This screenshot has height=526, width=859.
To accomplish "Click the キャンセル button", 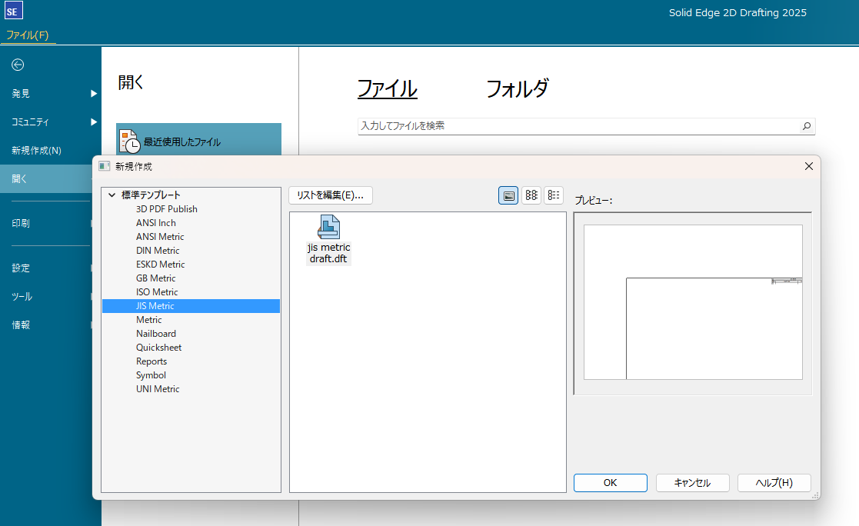I will (x=692, y=483).
